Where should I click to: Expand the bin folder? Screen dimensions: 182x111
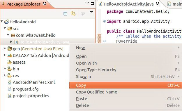(5, 68)
